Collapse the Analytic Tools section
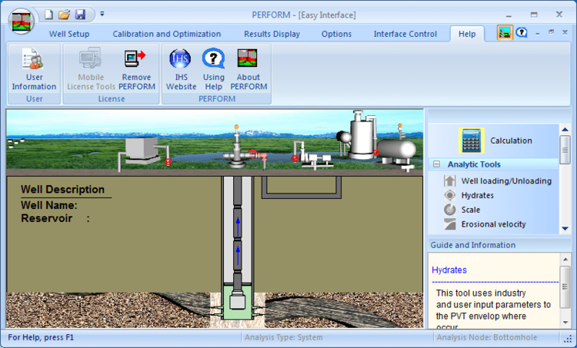 tap(437, 164)
